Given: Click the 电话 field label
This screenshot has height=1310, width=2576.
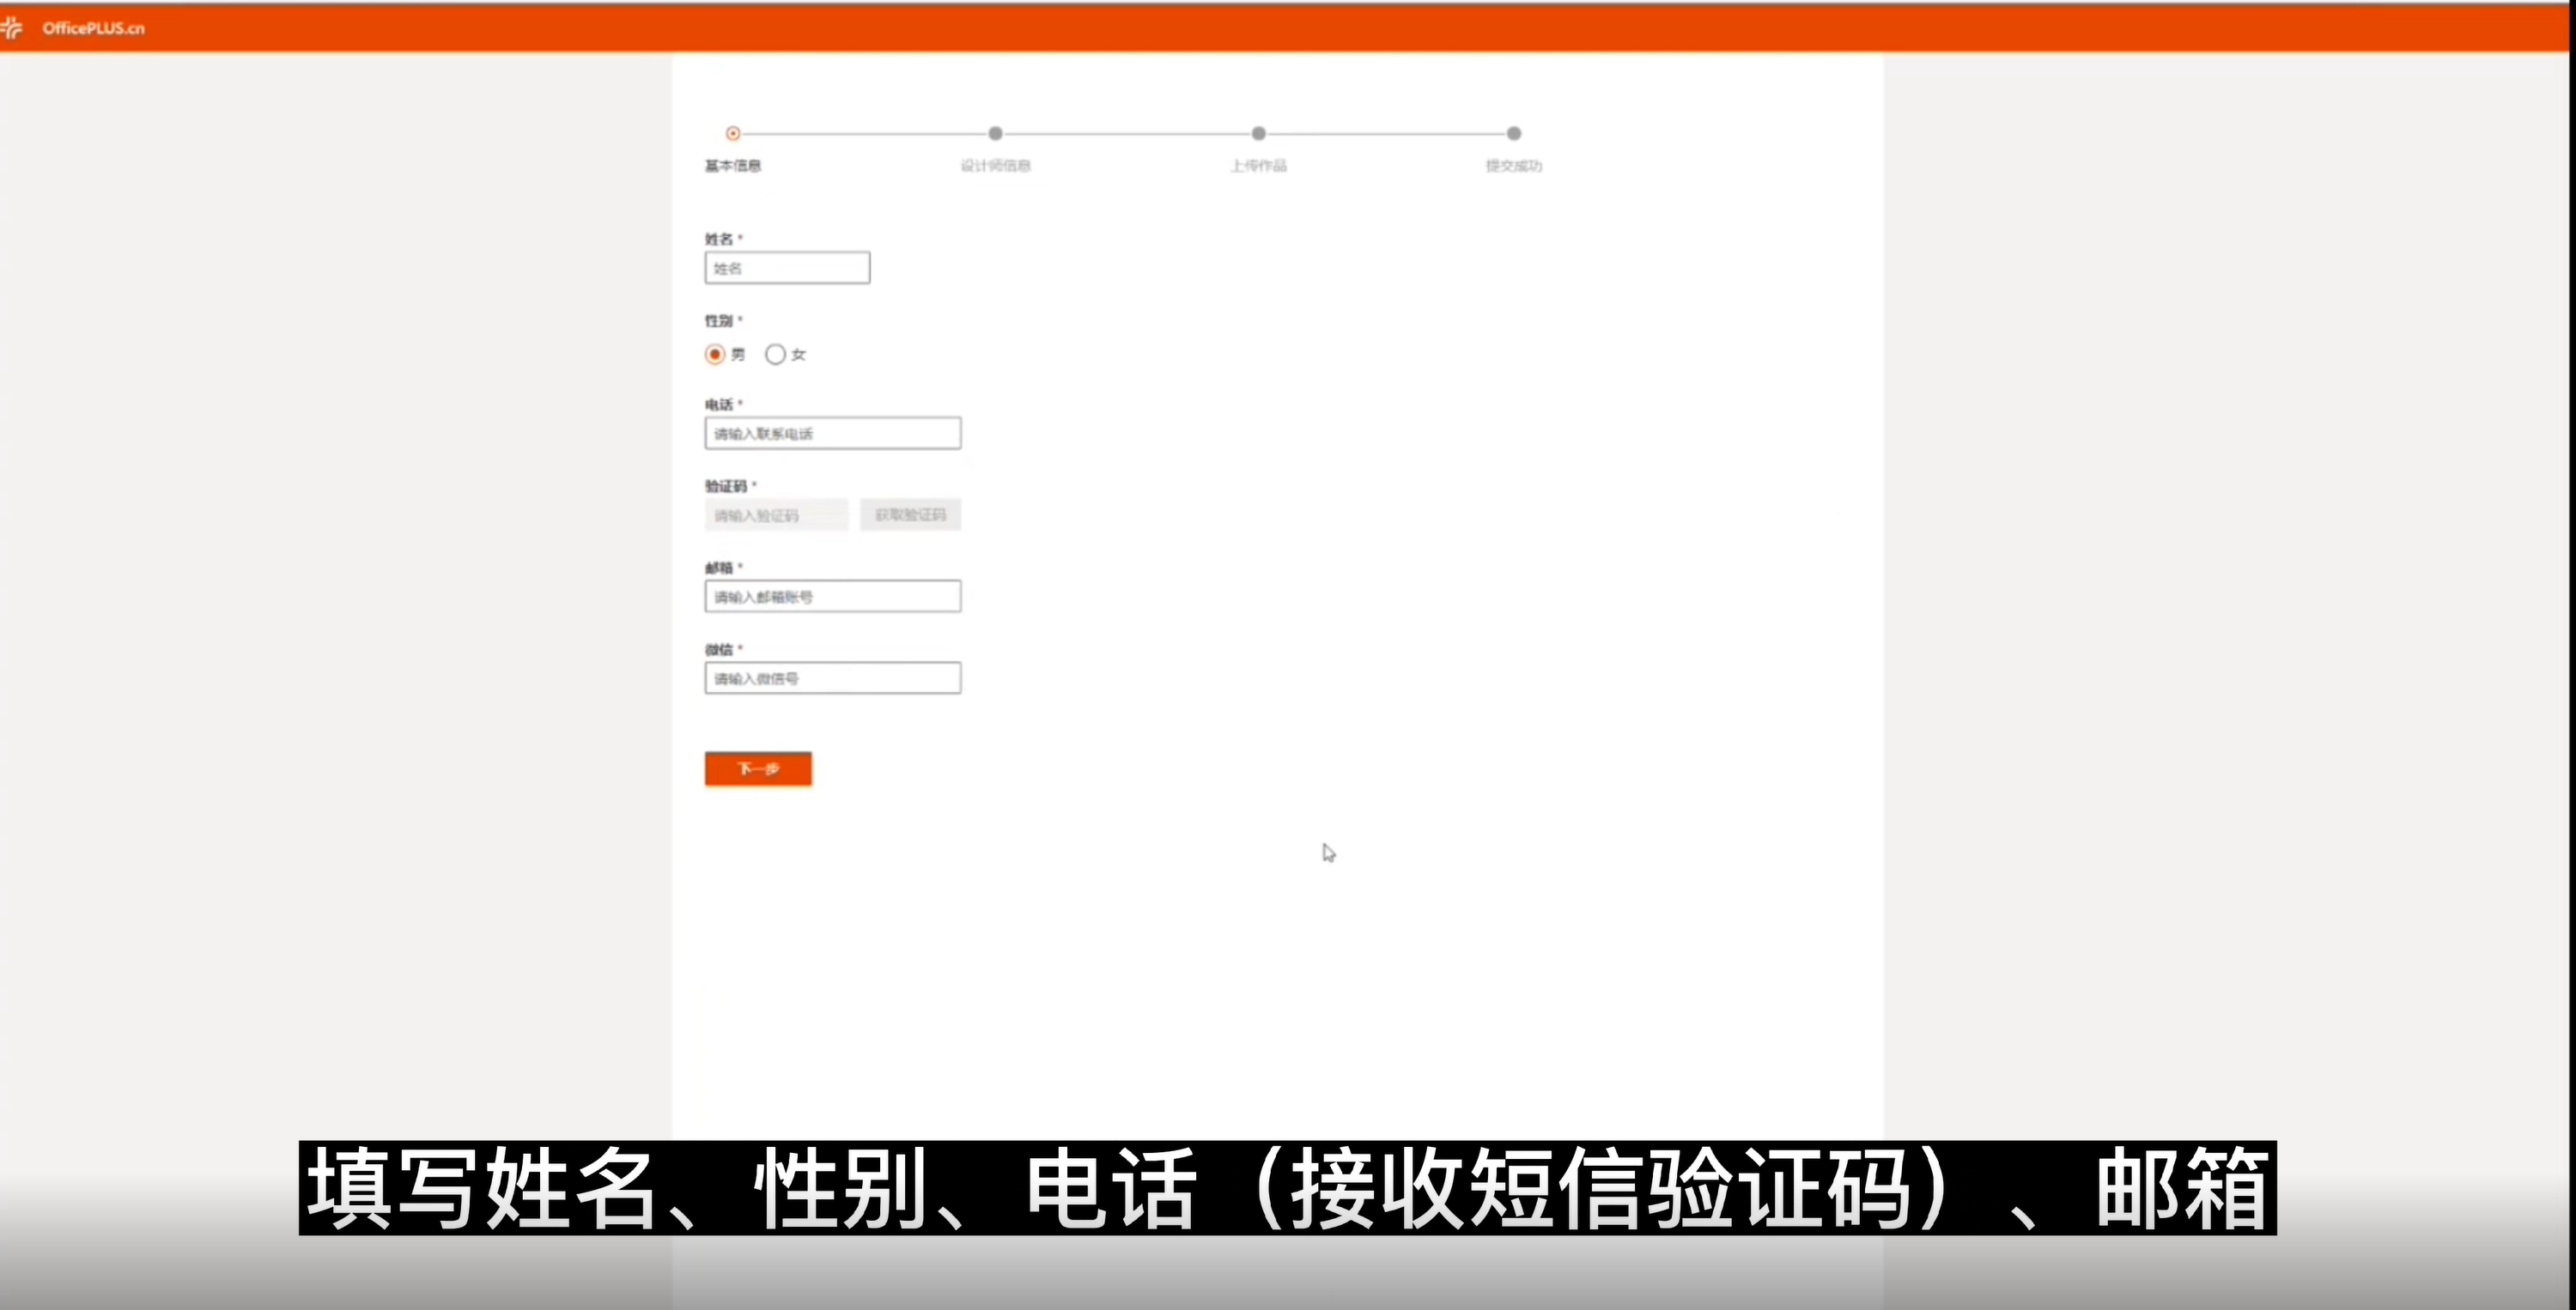Looking at the screenshot, I should coord(719,405).
